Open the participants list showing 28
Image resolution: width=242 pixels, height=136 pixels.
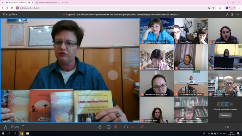coord(15,127)
